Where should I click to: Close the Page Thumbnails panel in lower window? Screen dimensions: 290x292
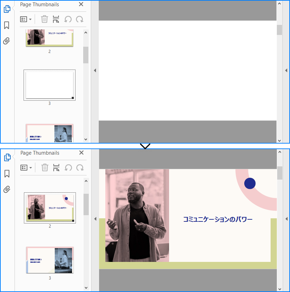pos(81,153)
